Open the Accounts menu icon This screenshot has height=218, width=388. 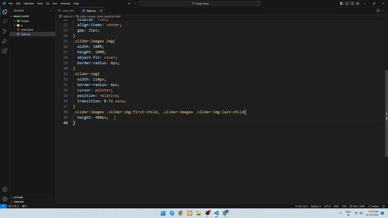[x=5, y=190]
